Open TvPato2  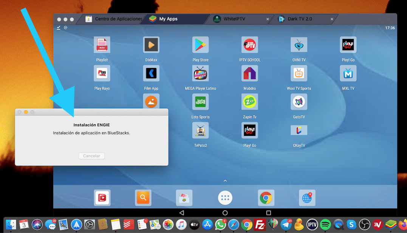coord(200,130)
